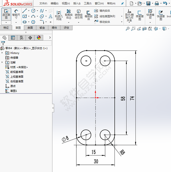Click the Undo icon
The height and width of the screenshot is (172, 171).
tap(165, 3)
